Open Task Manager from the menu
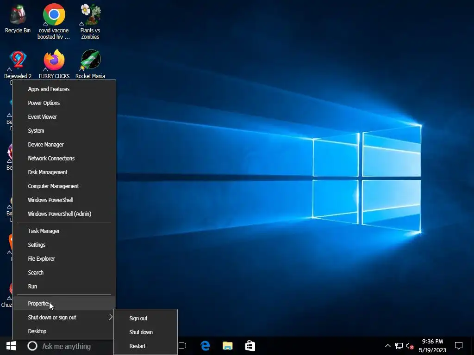474x355 pixels. tap(64, 231)
